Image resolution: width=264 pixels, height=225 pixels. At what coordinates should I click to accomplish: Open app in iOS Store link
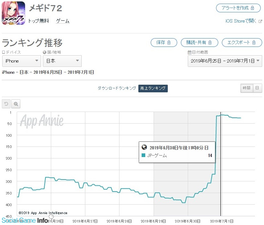coord(241,21)
